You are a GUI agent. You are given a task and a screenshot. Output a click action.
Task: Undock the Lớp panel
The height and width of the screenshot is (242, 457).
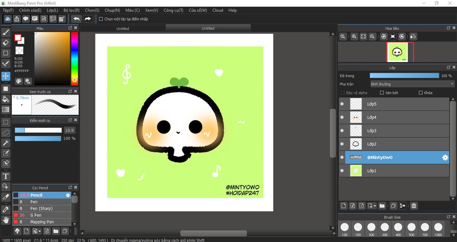449,68
